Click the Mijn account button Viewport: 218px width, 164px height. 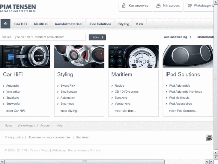click(168, 7)
